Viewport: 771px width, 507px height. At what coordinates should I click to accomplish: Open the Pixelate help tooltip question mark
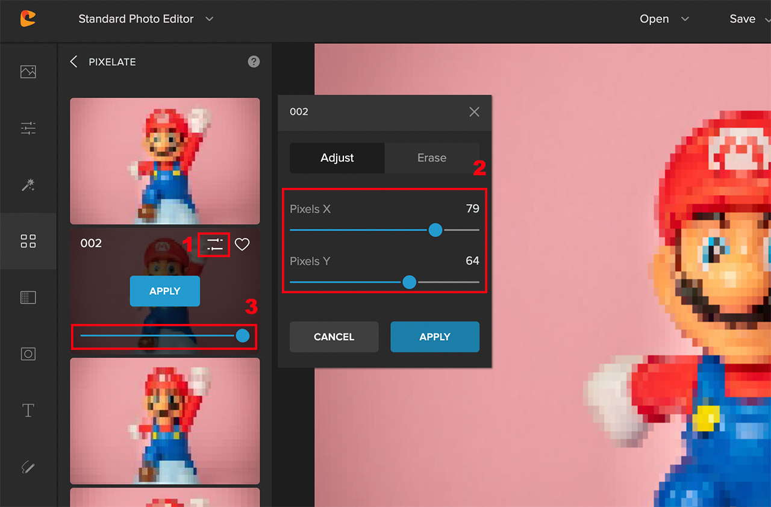[254, 61]
